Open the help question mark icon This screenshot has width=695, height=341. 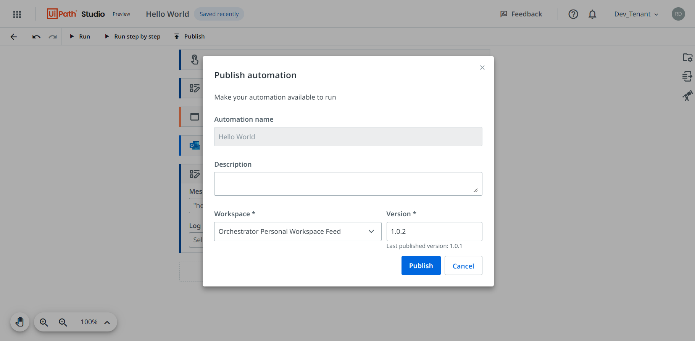click(573, 14)
